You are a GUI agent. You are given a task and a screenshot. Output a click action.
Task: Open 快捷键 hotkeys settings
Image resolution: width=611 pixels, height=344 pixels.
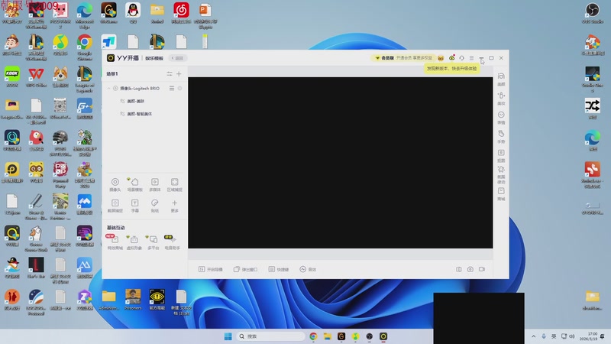[279, 270]
